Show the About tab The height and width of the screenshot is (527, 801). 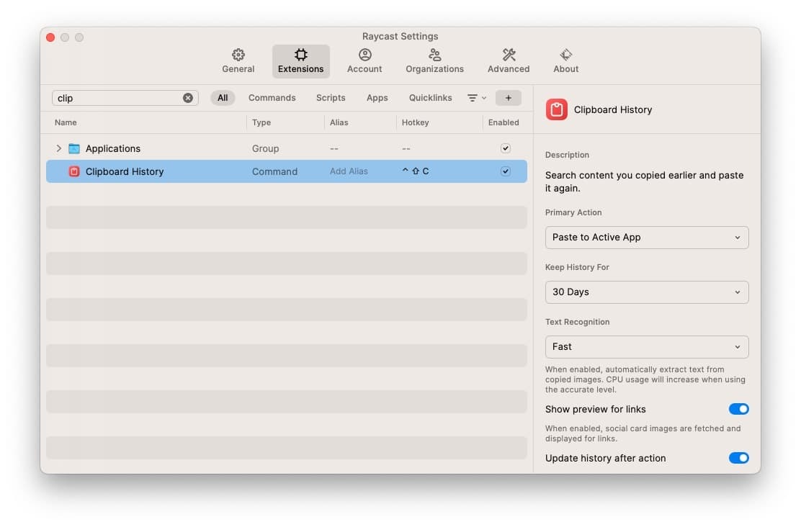coord(565,61)
